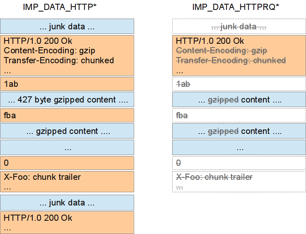
Task: Click the orange fba chunk size box
Action: (x=67, y=115)
